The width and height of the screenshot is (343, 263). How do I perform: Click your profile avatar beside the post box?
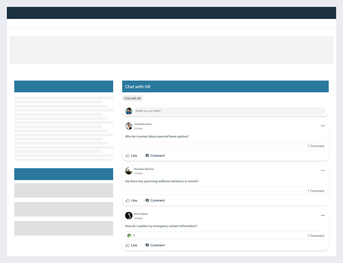click(x=128, y=111)
